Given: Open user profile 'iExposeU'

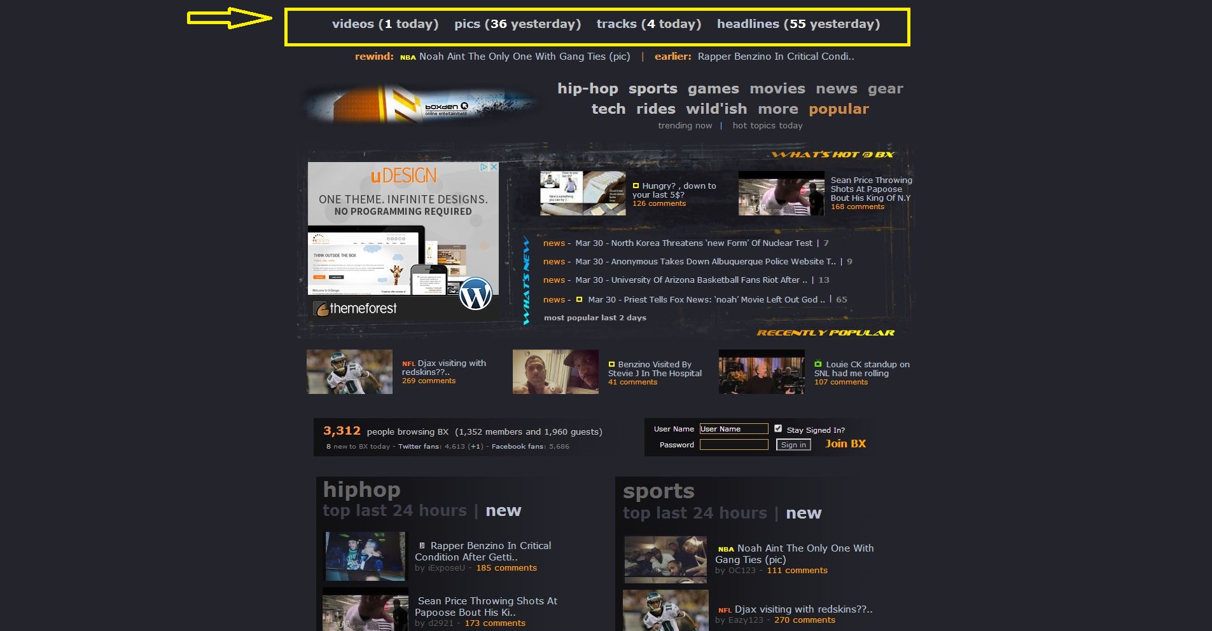Looking at the screenshot, I should click(447, 568).
